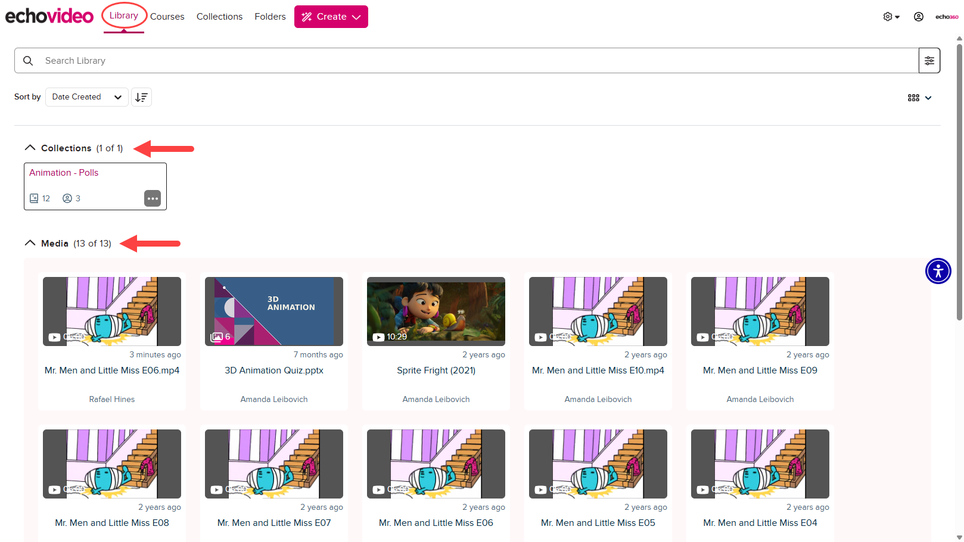The image size is (964, 542).
Task: Open the Date Created sort dropdown
Action: tap(86, 96)
